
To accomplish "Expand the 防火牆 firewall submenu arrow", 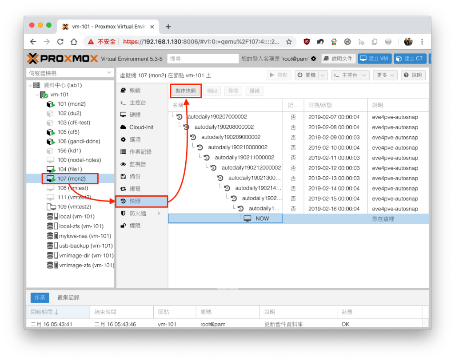I will (160, 214).
